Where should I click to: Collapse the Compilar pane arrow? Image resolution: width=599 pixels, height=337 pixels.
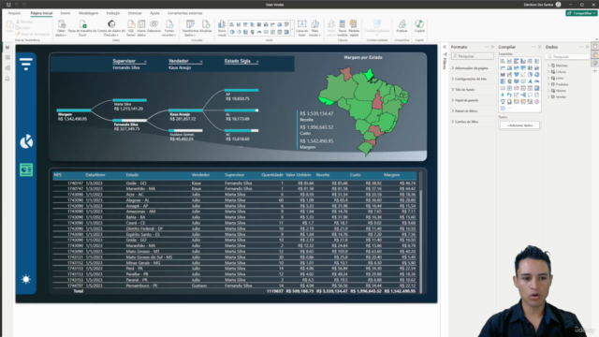(x=540, y=47)
